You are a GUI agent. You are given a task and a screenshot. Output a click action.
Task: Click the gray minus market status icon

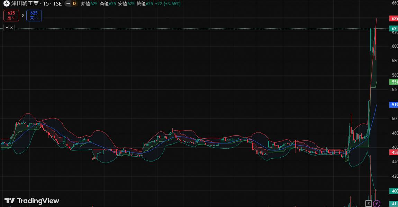click(x=68, y=3)
